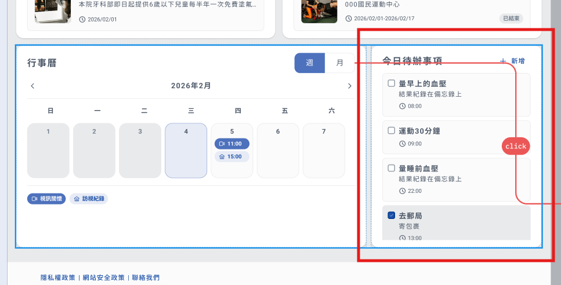This screenshot has width=561, height=285.
Task: Click the home icon on 15:00 event
Action: (222, 156)
